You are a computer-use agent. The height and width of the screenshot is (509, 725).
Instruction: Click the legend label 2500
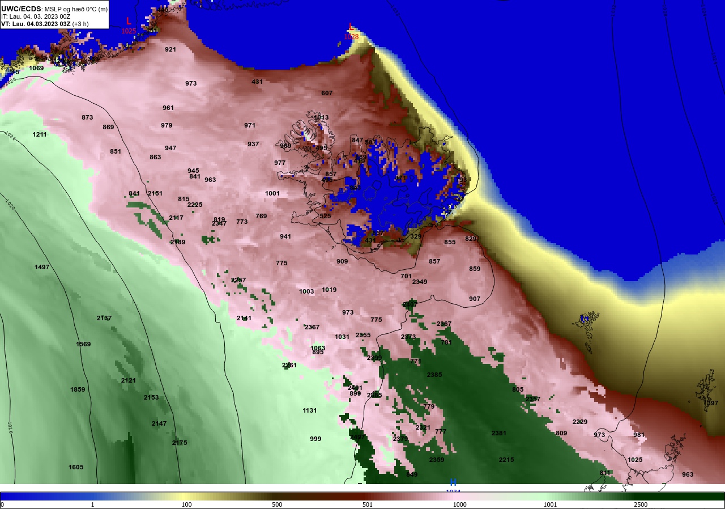coord(641,504)
